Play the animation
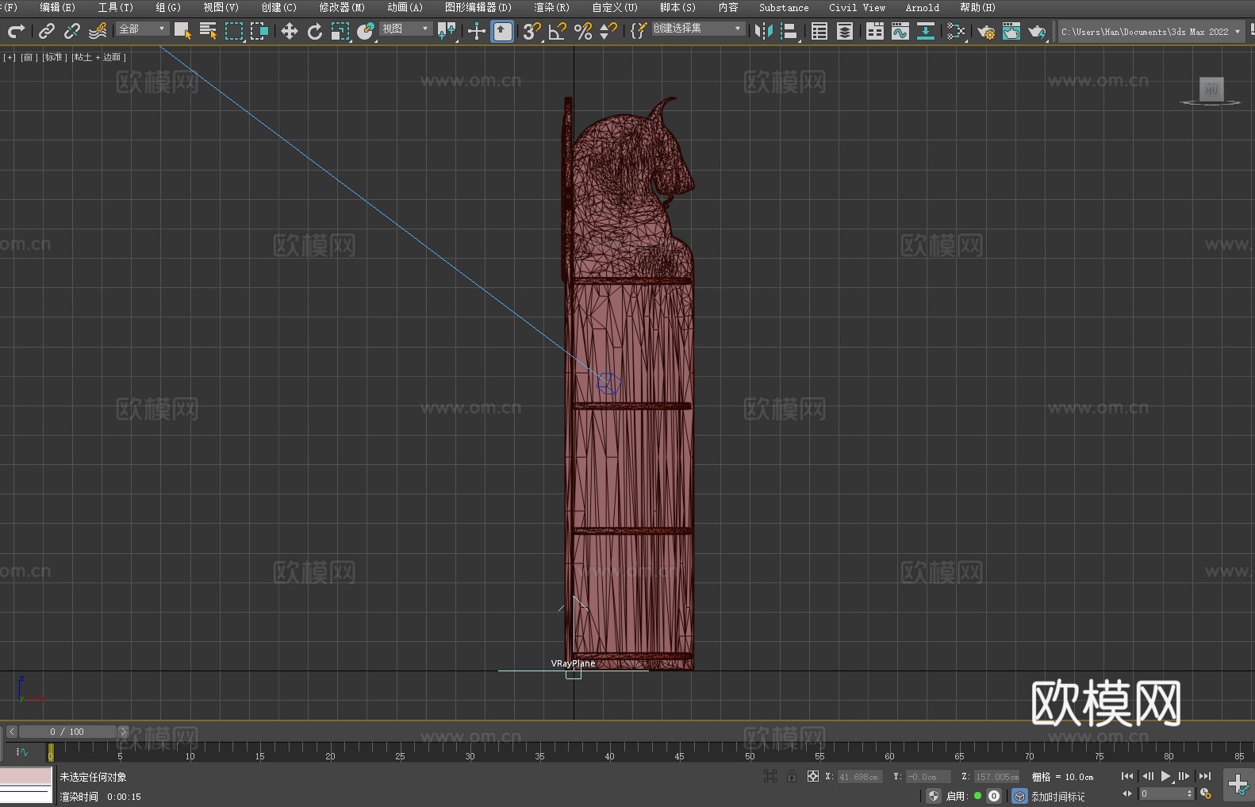Screen dimensions: 1255x807 (1166, 776)
